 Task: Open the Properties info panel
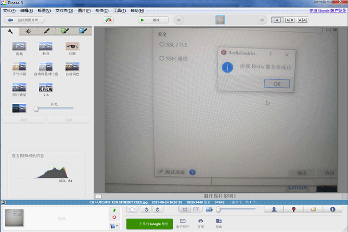click(333, 209)
